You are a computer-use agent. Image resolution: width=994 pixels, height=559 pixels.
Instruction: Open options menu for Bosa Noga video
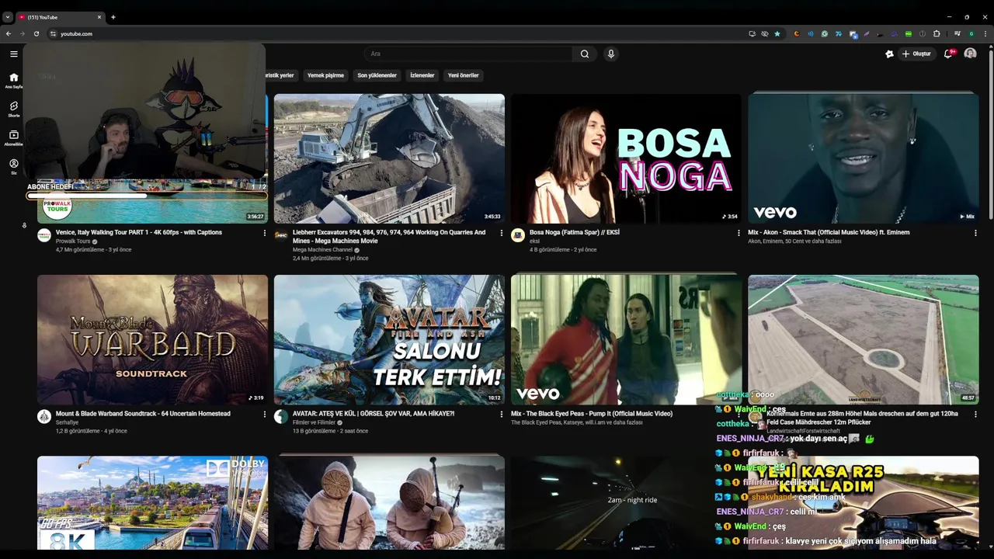click(x=739, y=233)
